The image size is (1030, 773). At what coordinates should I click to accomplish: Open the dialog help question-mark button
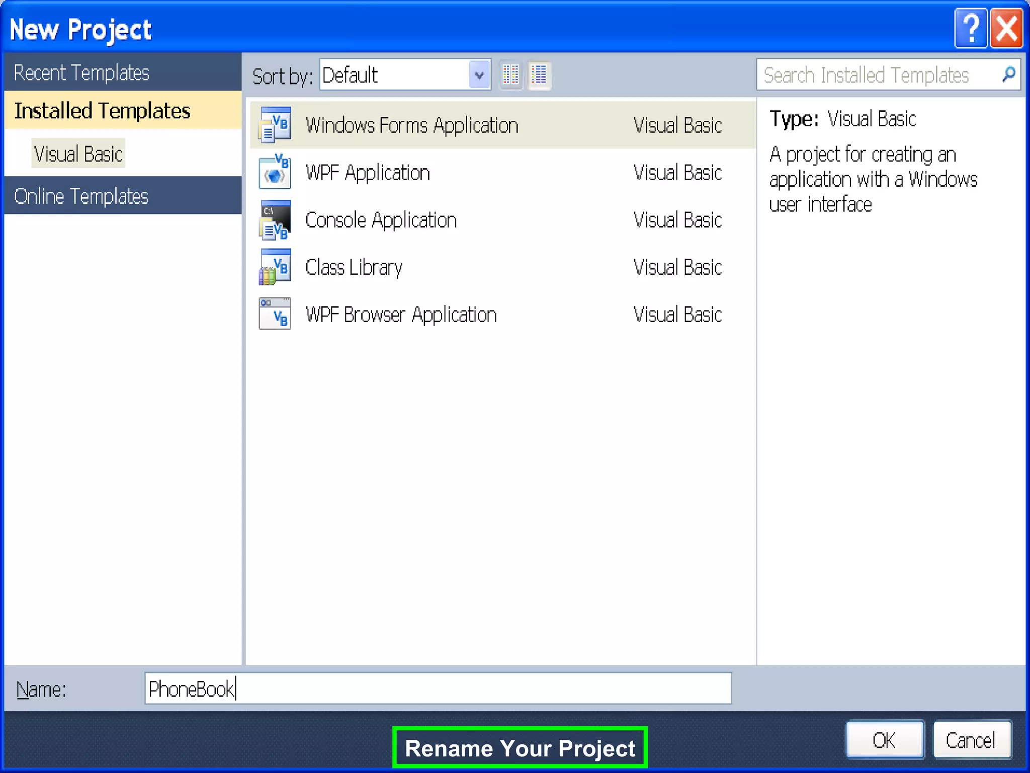pos(970,29)
